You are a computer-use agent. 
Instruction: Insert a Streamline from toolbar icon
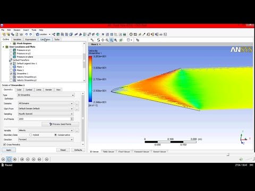(62, 34)
